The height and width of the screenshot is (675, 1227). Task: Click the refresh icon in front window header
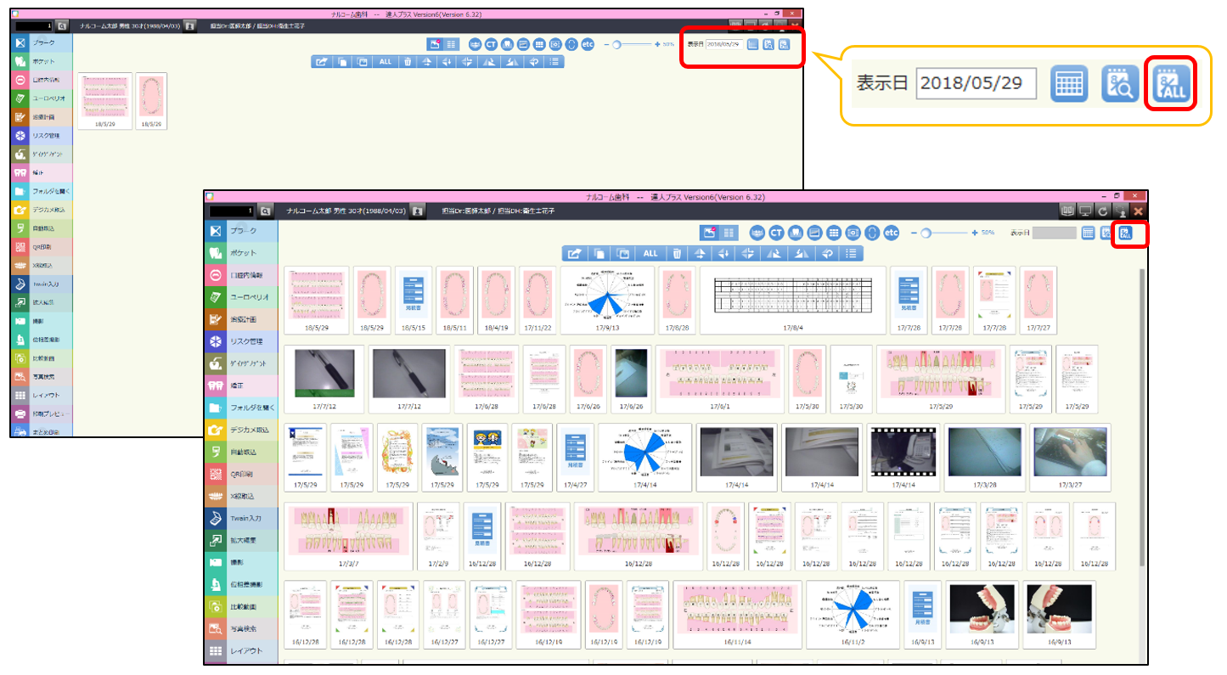pyautogui.click(x=1102, y=210)
